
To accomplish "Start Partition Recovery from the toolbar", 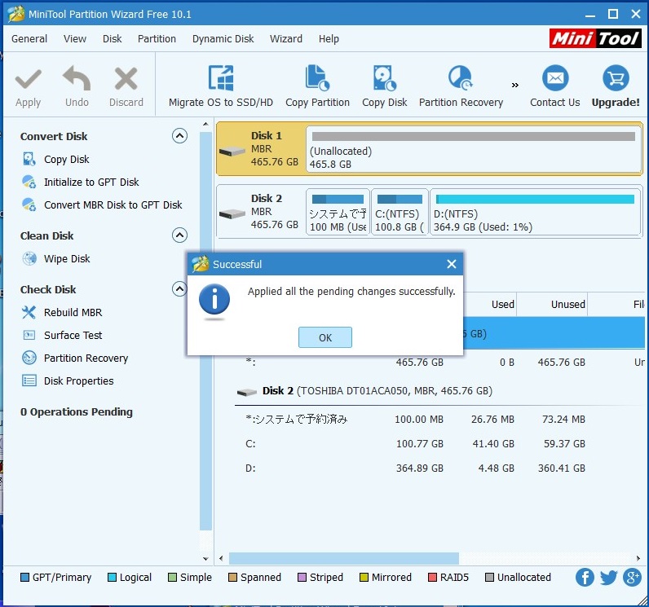I will [461, 86].
